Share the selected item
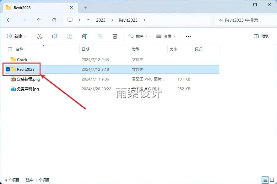The height and width of the screenshot is (184, 277). (100, 36)
